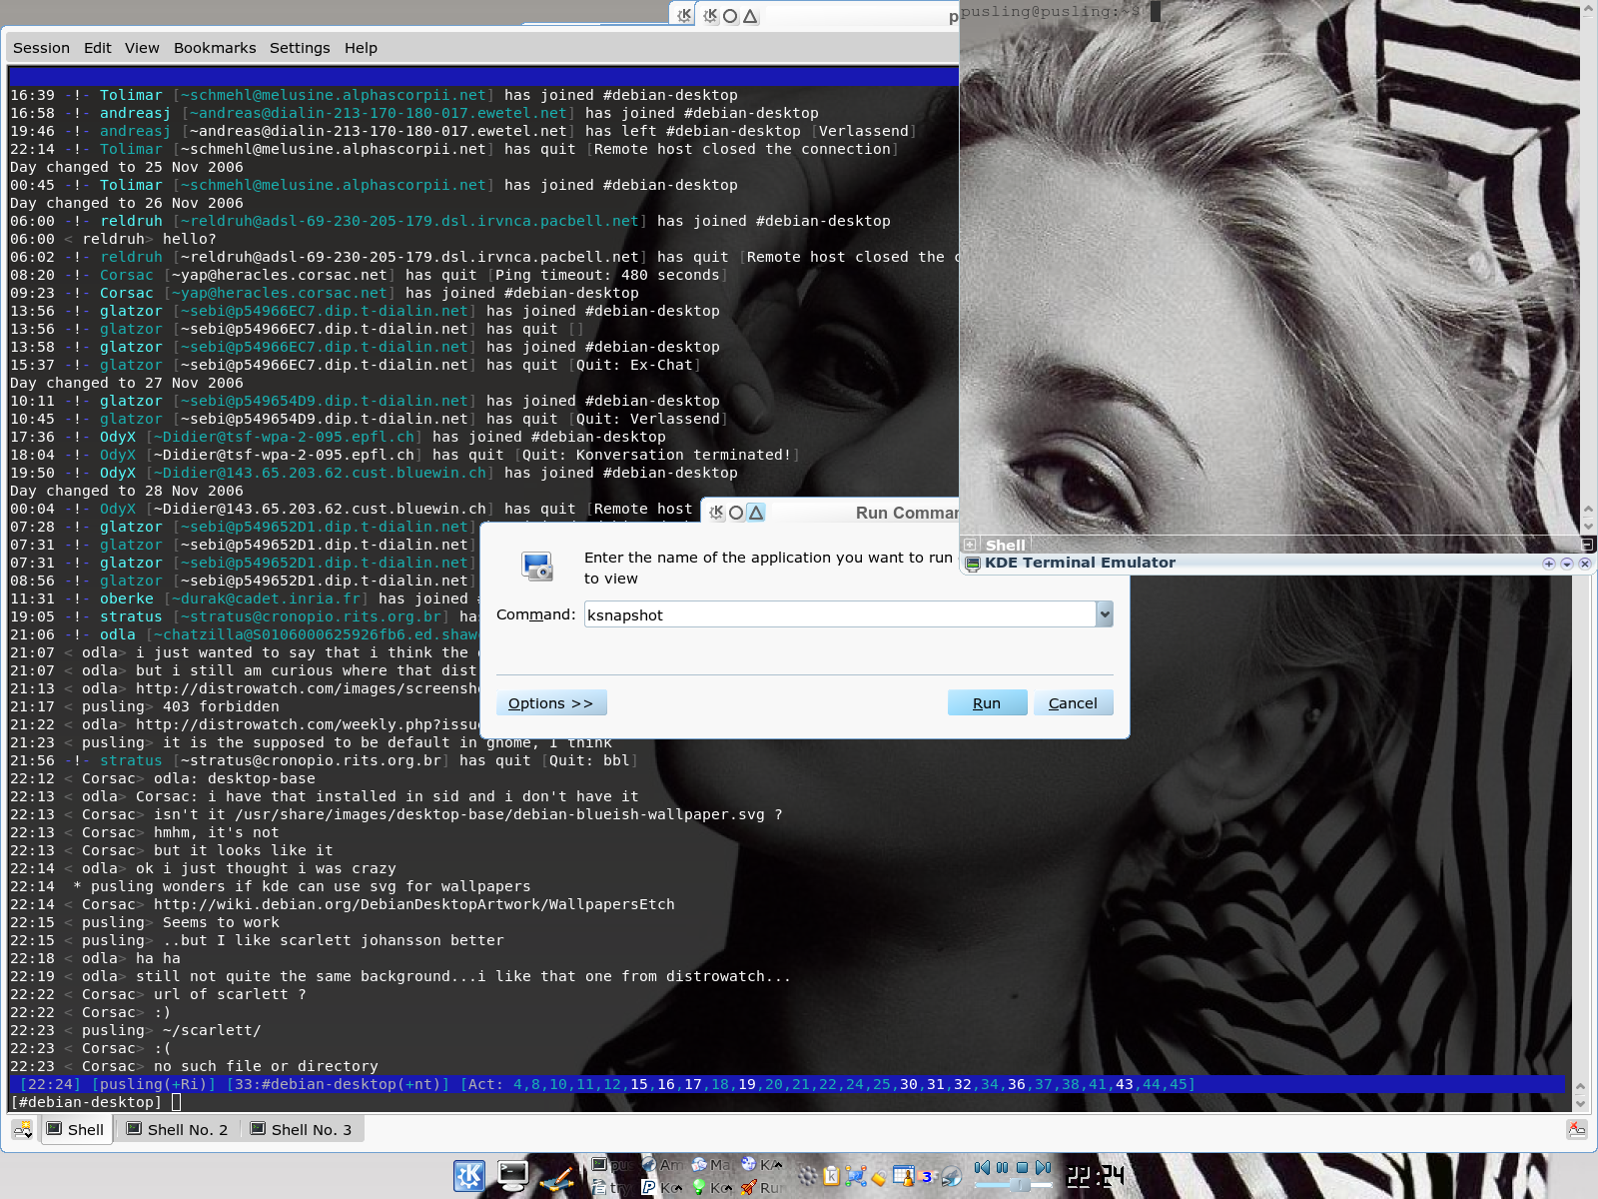
Task: Click the tray icon showing number 3
Action: click(x=926, y=1177)
